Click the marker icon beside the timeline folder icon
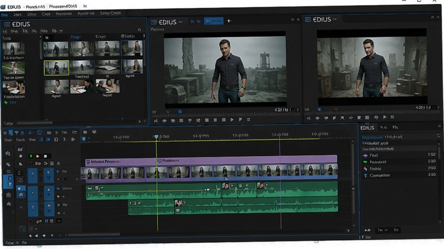 [94, 132]
